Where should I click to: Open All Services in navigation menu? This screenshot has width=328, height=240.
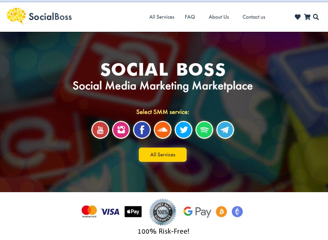(162, 17)
